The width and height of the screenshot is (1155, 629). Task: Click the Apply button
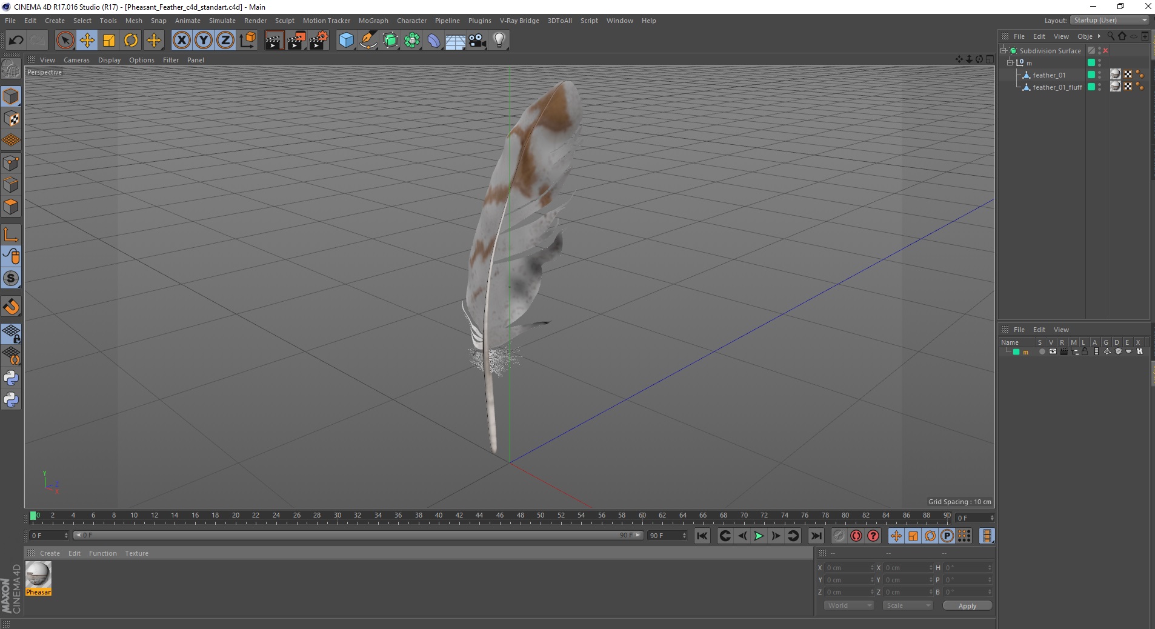click(967, 606)
